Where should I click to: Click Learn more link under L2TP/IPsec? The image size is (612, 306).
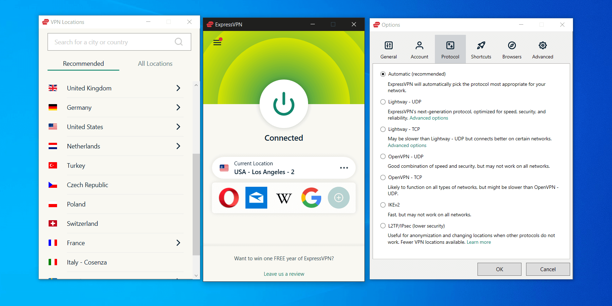(479, 242)
